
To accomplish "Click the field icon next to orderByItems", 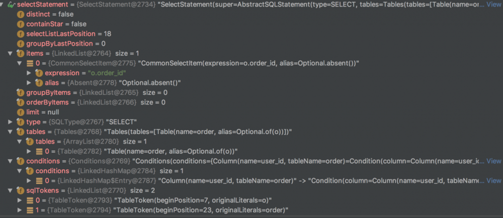I will (x=21, y=102).
